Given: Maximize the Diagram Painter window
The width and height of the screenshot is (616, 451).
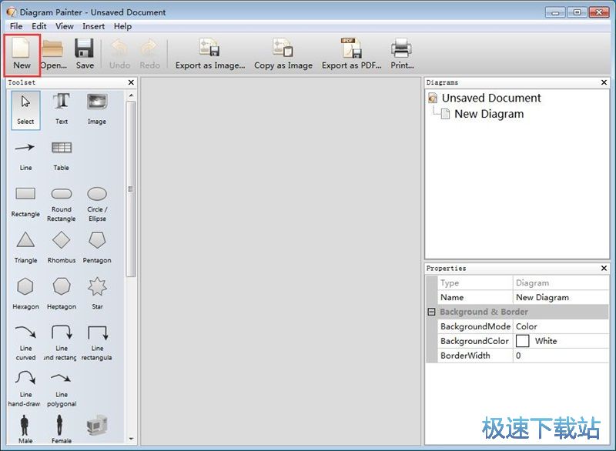Looking at the screenshot, I should (x=577, y=12).
